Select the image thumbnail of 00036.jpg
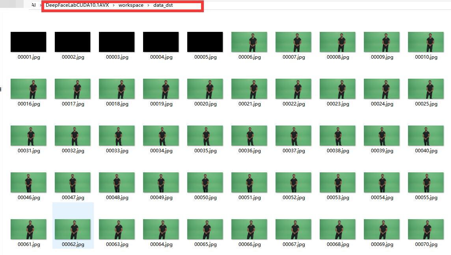 [249, 135]
